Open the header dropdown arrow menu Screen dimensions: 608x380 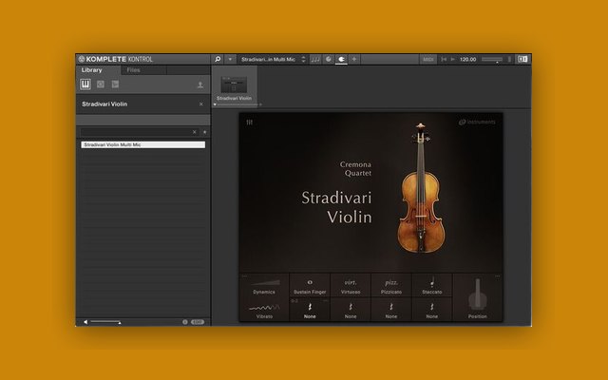pyautogui.click(x=230, y=59)
